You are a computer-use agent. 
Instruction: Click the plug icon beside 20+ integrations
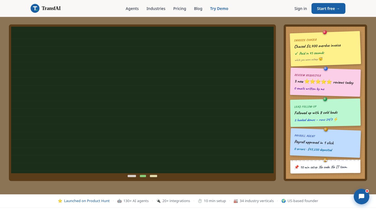tap(158, 201)
